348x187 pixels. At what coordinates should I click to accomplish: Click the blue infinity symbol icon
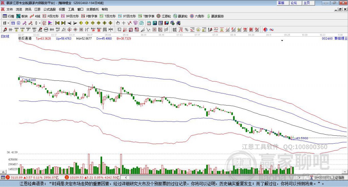pos(272,30)
